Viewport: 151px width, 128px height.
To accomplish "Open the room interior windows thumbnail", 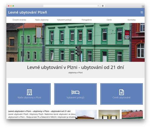I will pyautogui.click(x=109, y=114).
